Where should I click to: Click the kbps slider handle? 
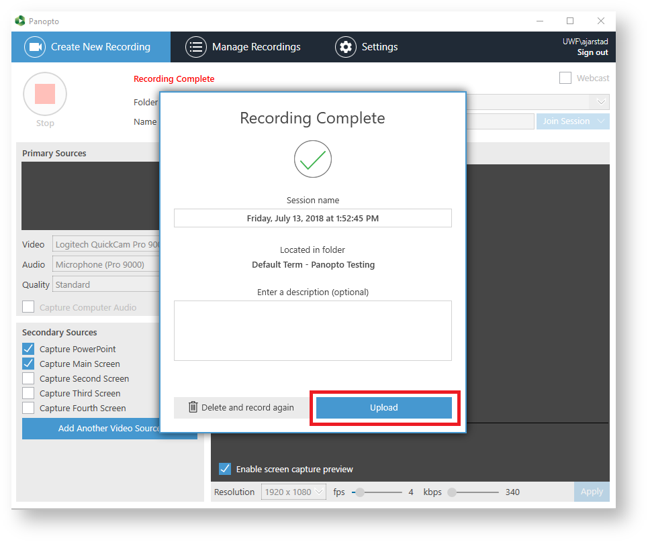452,492
